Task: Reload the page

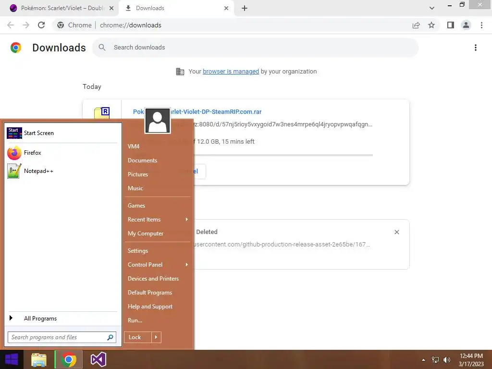Action: (41, 25)
